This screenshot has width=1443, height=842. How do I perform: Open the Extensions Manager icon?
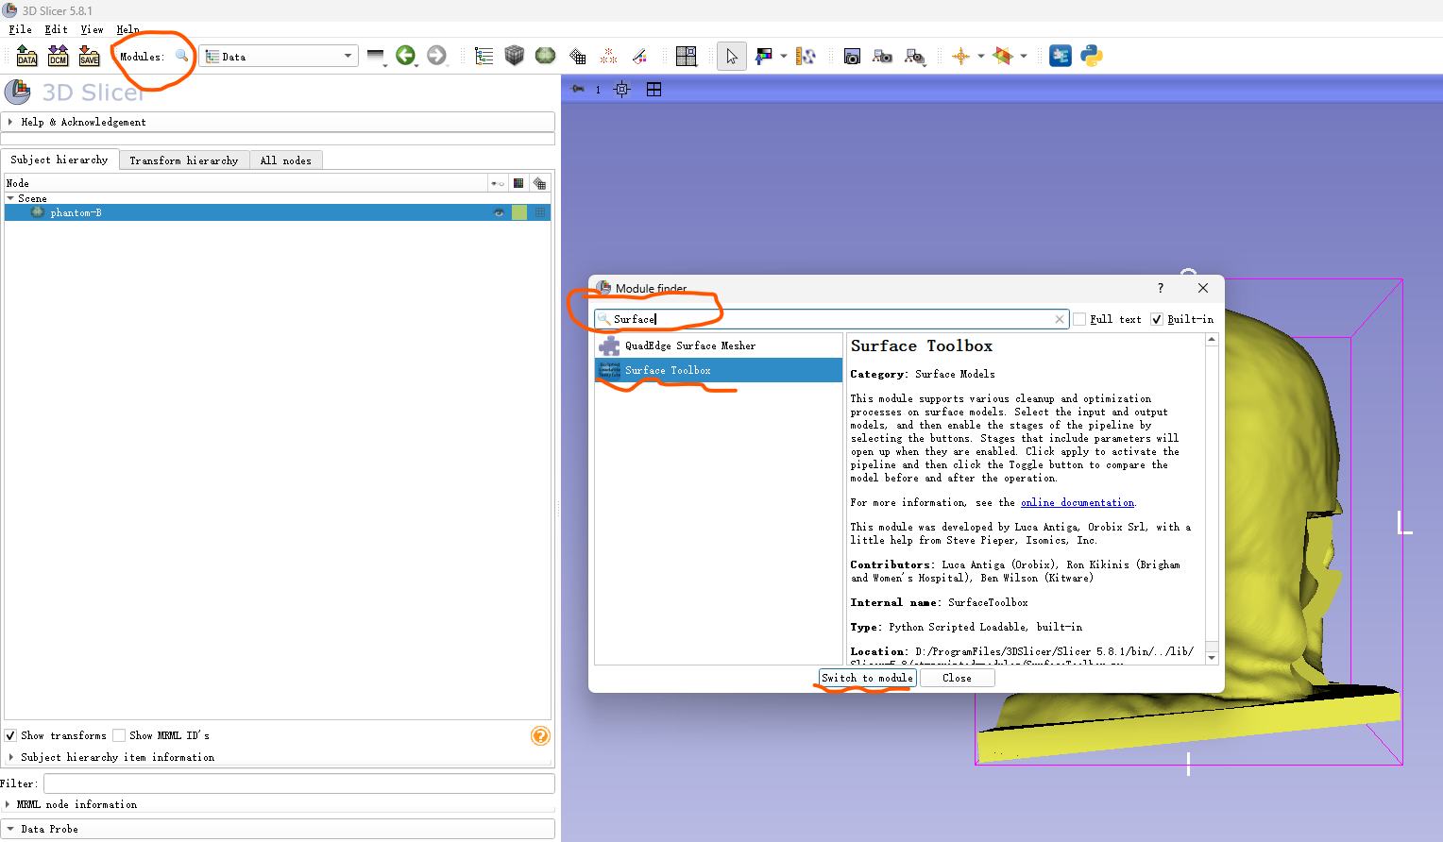tap(1061, 57)
